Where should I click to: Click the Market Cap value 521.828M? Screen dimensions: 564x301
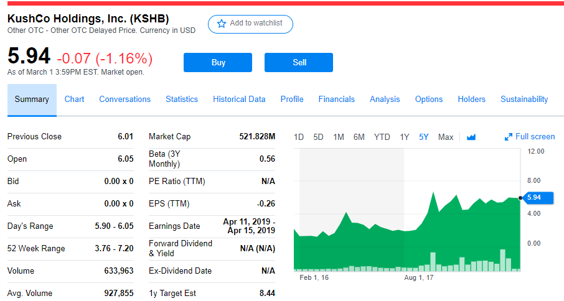(257, 136)
